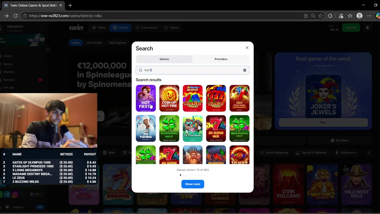Clear the search text with the round X icon
This screenshot has width=380, height=214.
245,70
